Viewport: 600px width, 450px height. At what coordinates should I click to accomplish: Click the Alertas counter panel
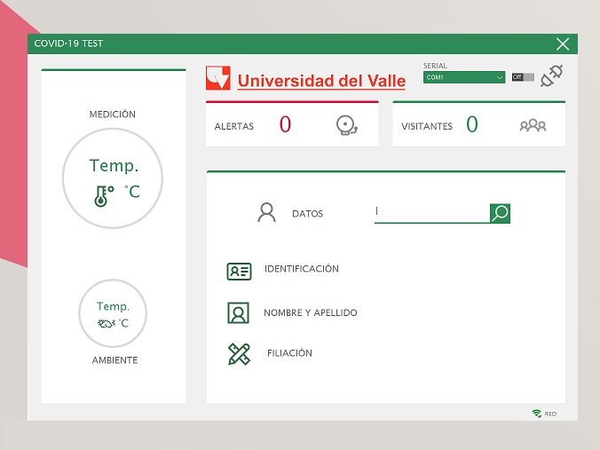click(292, 125)
